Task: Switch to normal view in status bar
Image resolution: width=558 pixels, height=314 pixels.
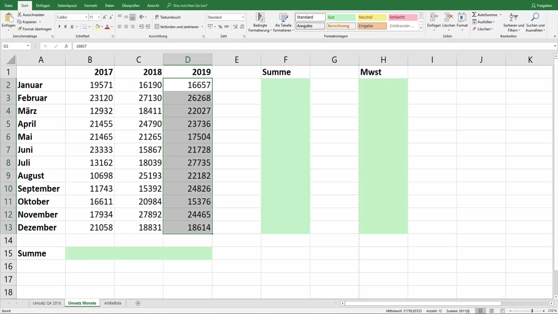Action: pyautogui.click(x=480, y=311)
